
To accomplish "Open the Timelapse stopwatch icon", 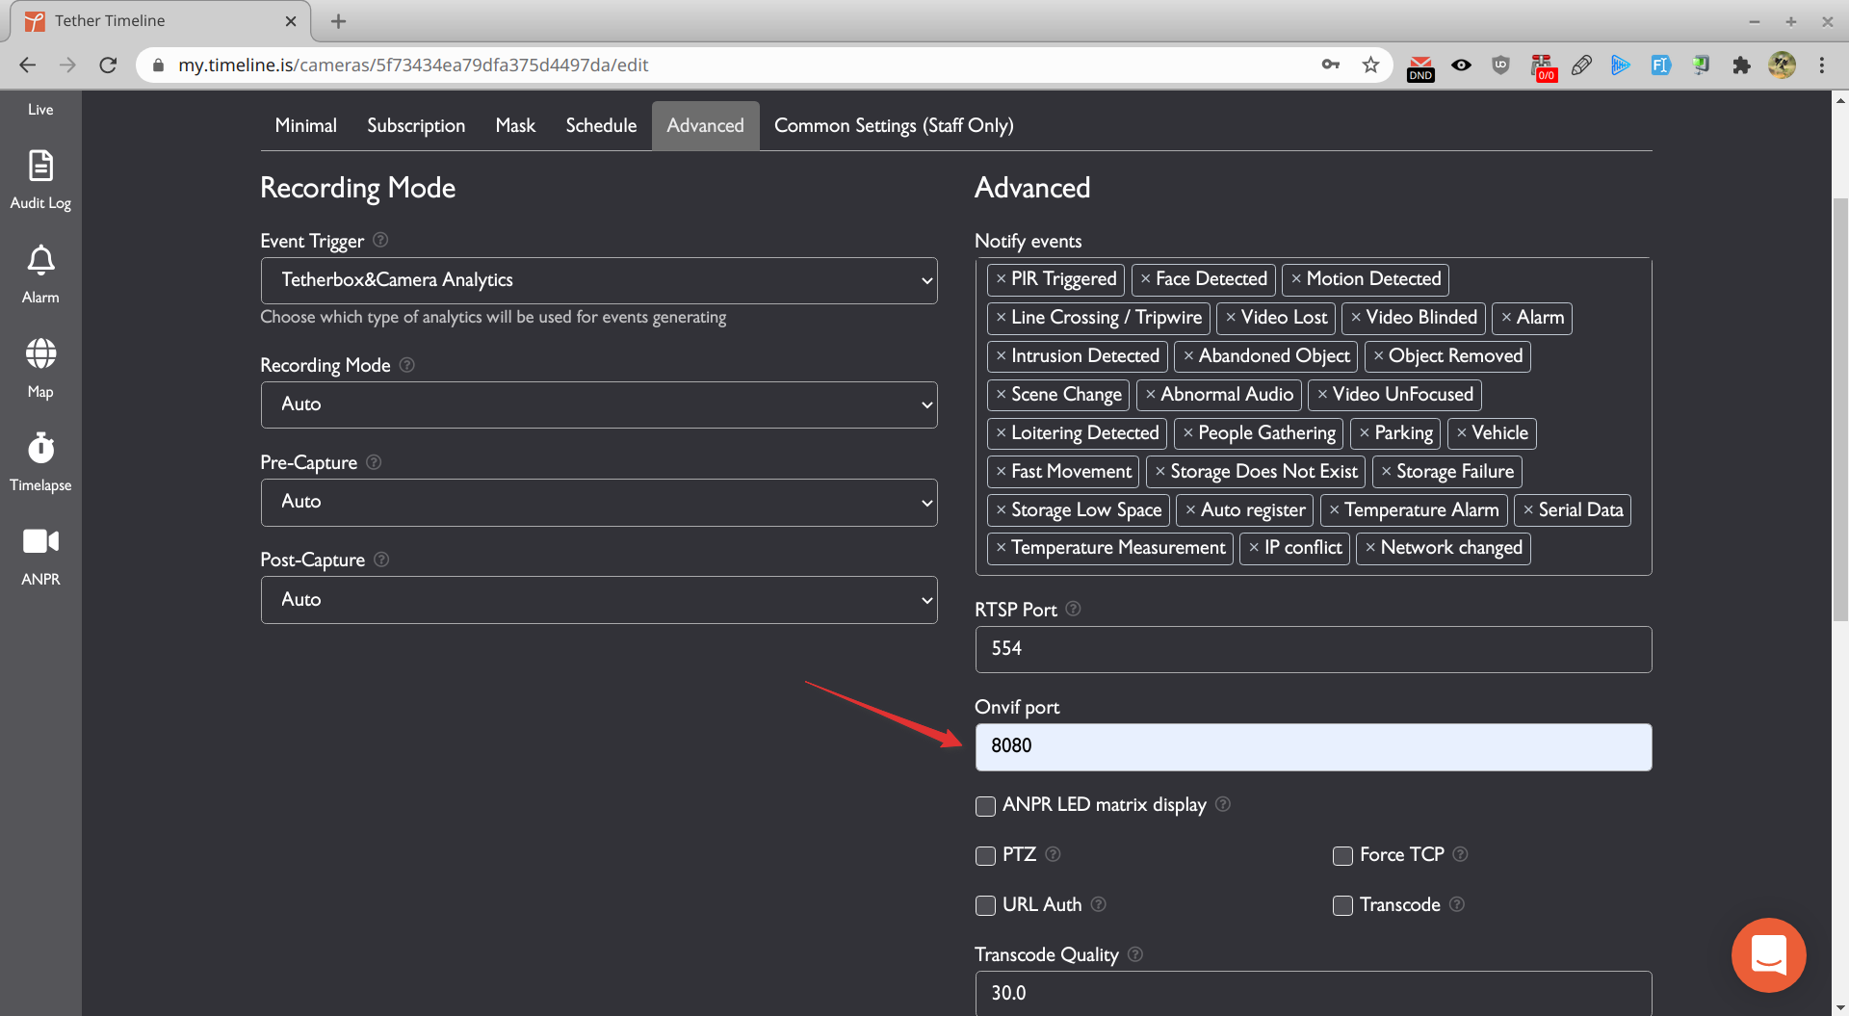I will pos(40,448).
